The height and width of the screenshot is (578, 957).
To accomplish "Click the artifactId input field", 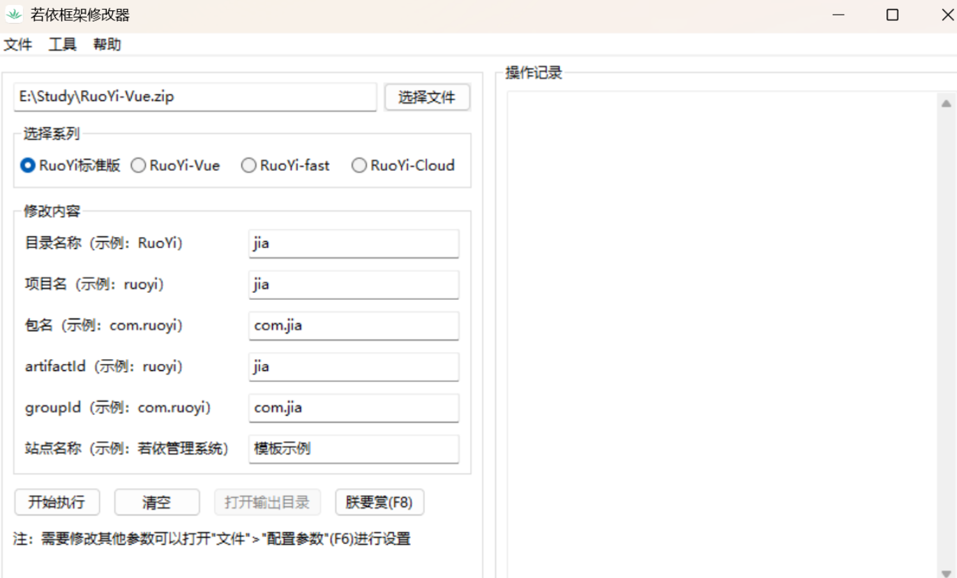I will click(x=354, y=367).
